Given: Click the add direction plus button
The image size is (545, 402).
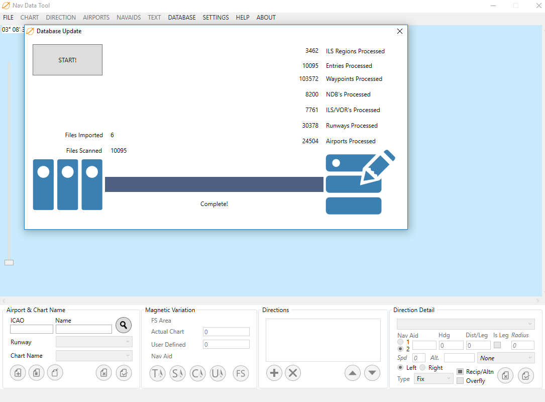Looking at the screenshot, I should (274, 373).
